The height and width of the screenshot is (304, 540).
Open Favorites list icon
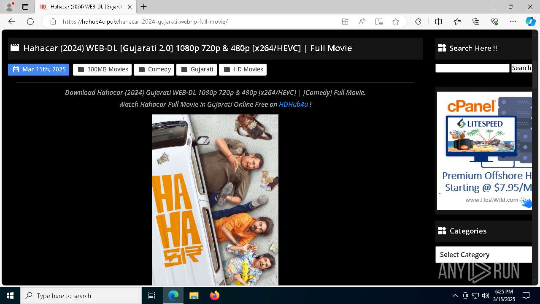(457, 22)
